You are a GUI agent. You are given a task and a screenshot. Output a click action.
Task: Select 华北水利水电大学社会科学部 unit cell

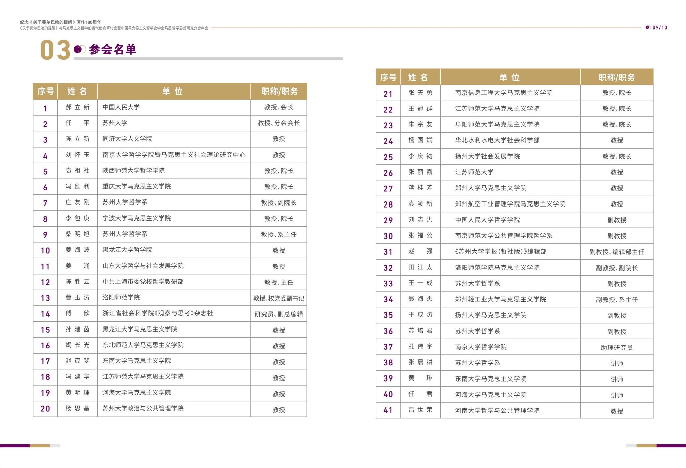(x=497, y=140)
